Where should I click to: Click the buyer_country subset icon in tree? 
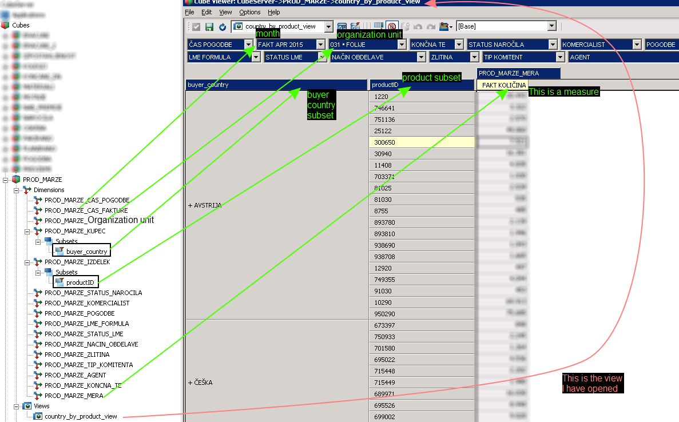click(x=59, y=252)
